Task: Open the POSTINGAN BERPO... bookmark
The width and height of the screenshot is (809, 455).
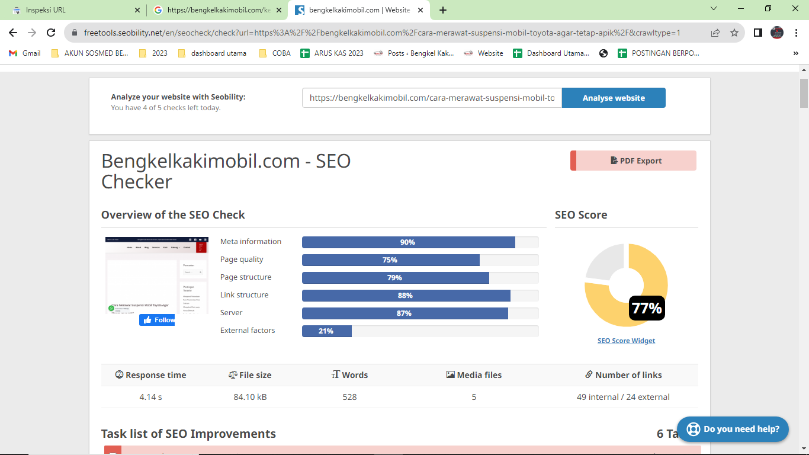Action: click(659, 53)
